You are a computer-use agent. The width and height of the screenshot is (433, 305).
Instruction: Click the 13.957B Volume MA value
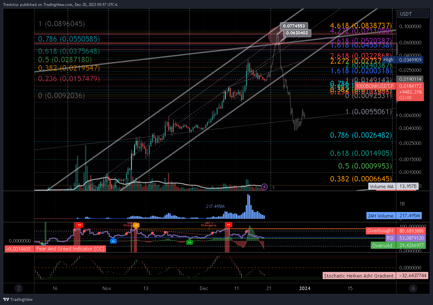pyautogui.click(x=408, y=186)
